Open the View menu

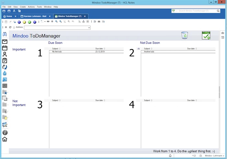click(16, 7)
